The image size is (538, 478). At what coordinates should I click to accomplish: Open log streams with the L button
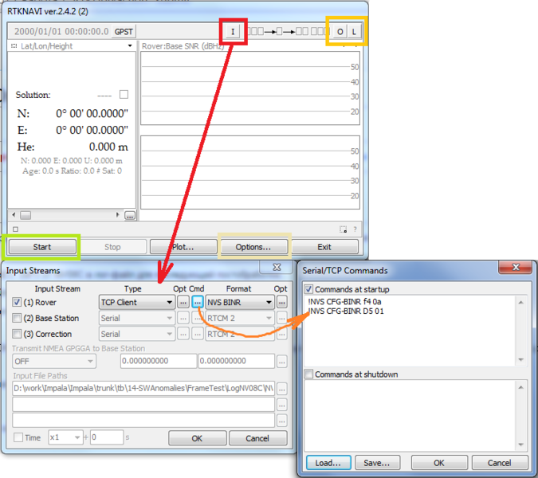(355, 31)
